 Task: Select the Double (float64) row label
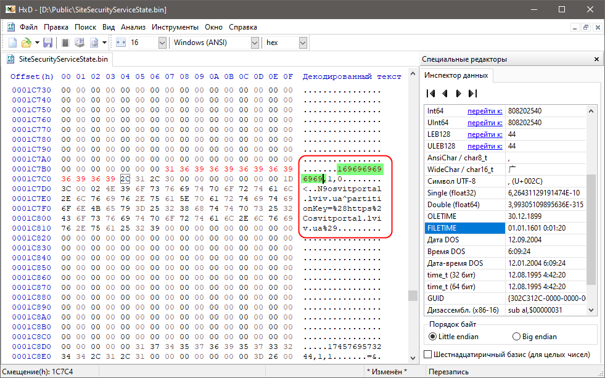(451, 205)
